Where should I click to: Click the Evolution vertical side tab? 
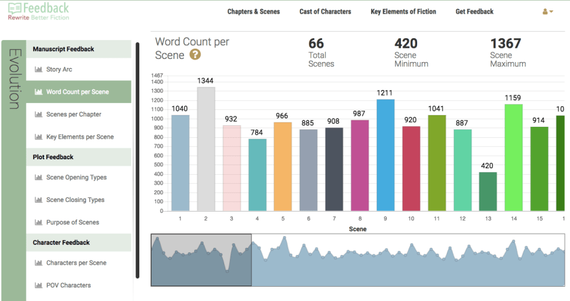click(14, 78)
